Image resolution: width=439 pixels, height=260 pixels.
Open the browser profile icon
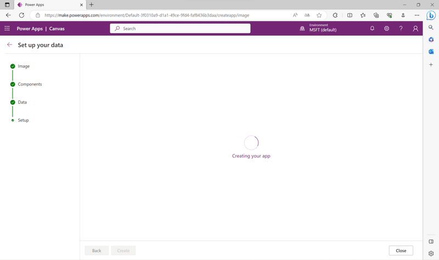[x=403, y=15]
